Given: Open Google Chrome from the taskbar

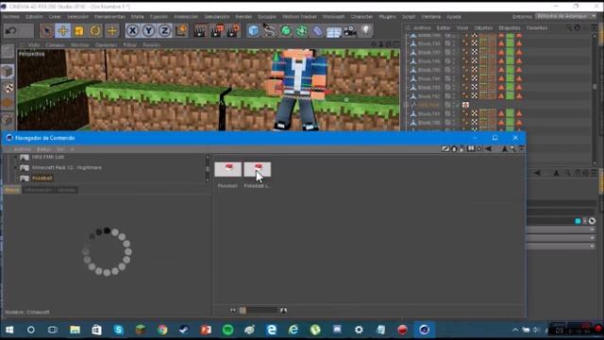Looking at the screenshot, I should point(162,330).
